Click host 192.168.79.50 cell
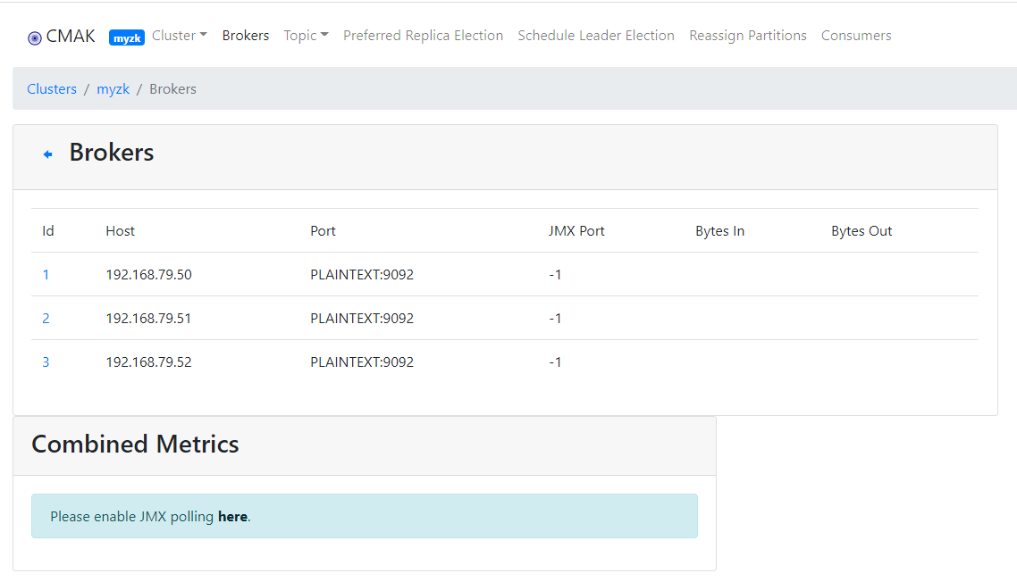 148,275
